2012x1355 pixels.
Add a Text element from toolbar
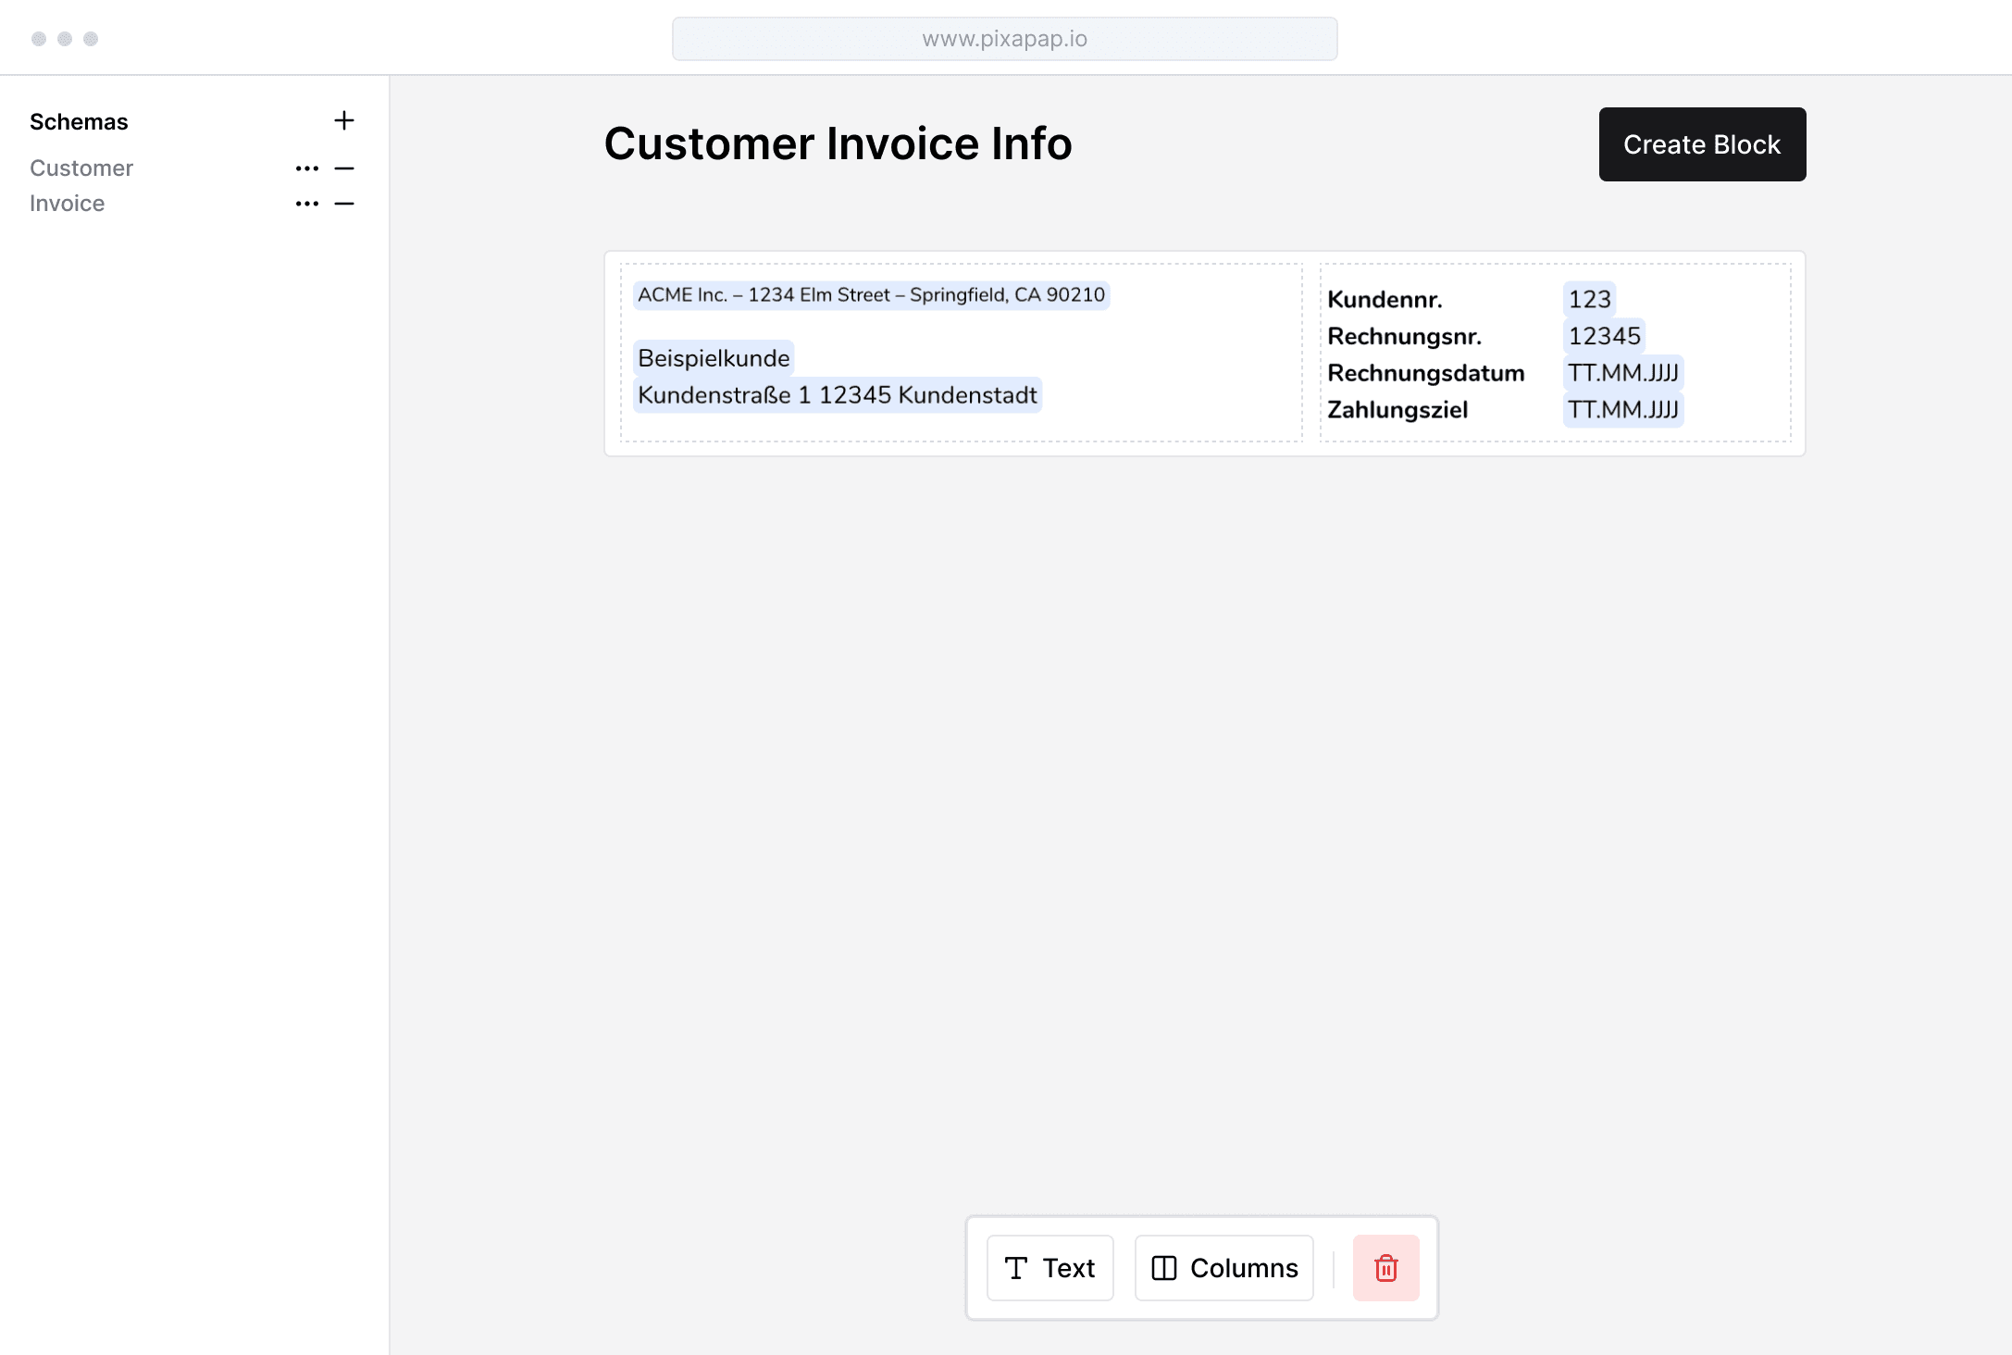coord(1049,1267)
